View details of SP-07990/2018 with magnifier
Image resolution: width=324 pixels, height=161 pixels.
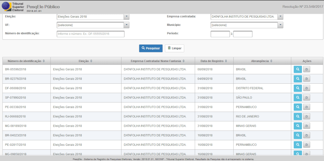click(298, 98)
